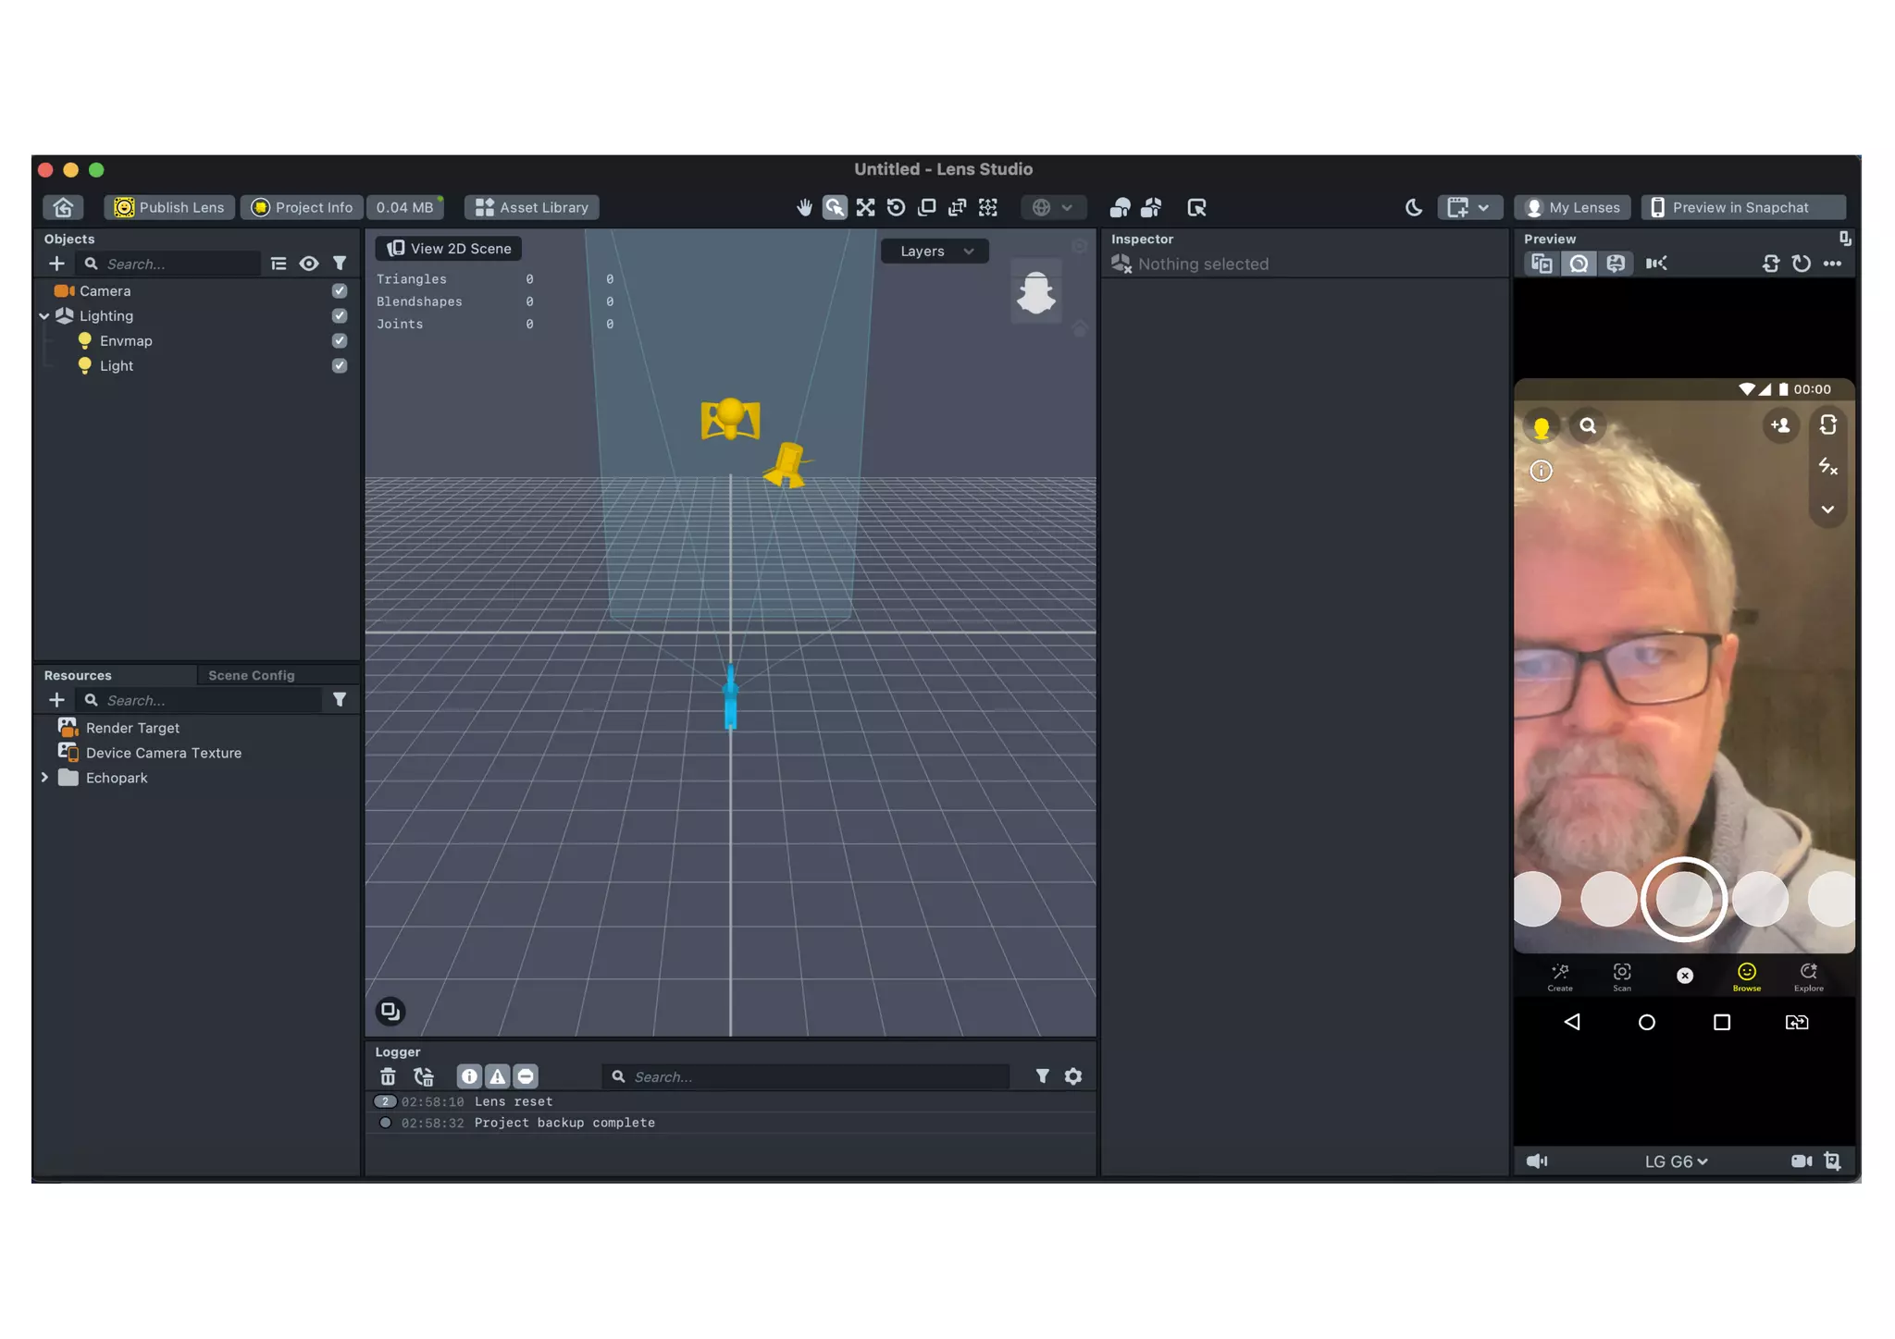Select the Resources tab
1895x1339 pixels.
click(x=78, y=675)
